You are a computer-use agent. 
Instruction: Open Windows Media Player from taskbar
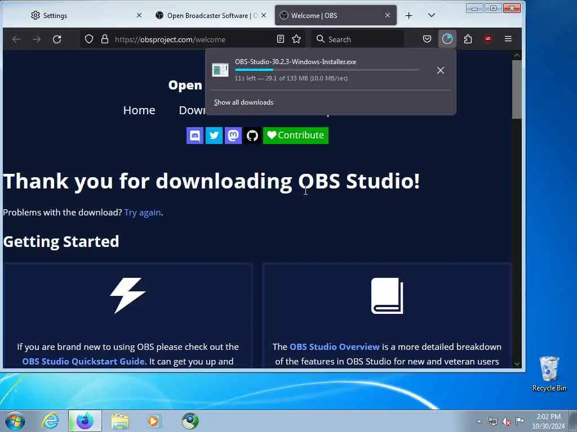coord(154,421)
